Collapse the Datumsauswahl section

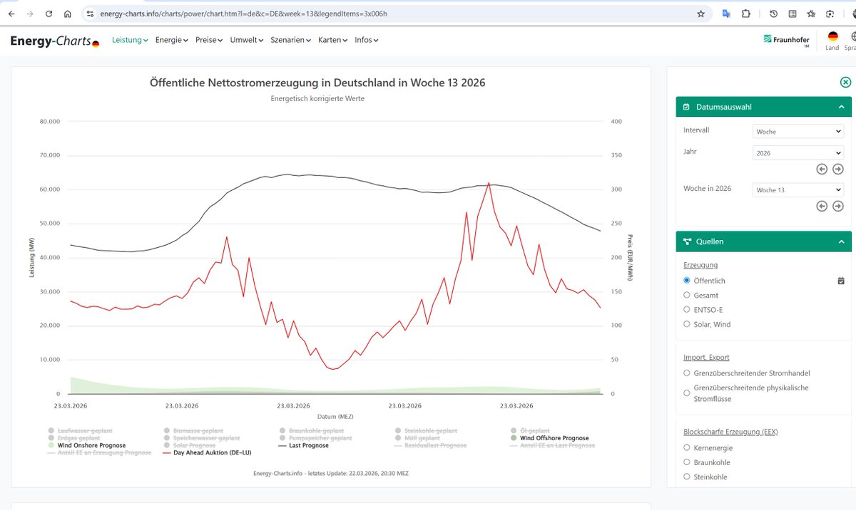coord(764,107)
